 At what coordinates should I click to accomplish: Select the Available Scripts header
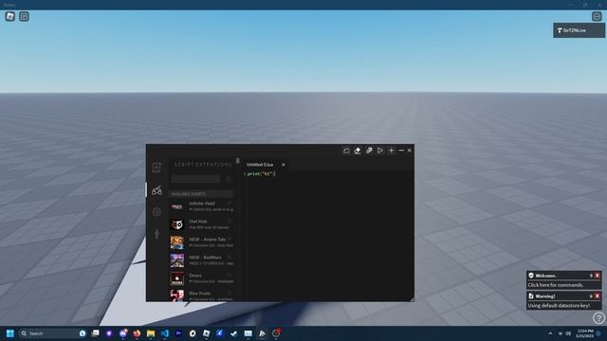(x=201, y=193)
